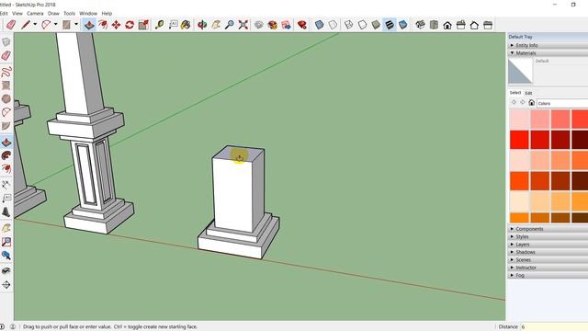The image size is (588, 331).
Task: Expand the Scenes panel
Action: click(548, 259)
